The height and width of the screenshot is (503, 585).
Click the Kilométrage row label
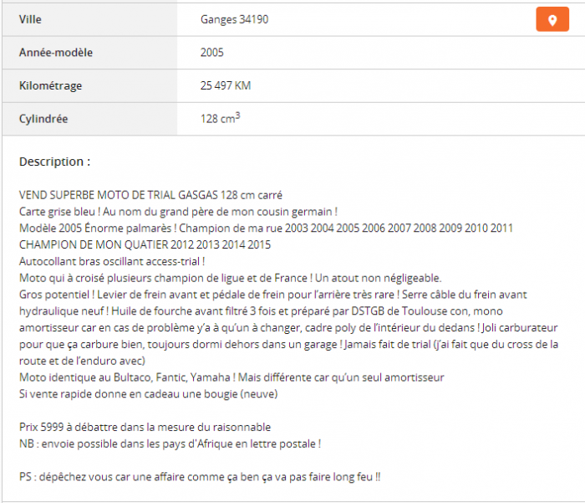pos(50,85)
